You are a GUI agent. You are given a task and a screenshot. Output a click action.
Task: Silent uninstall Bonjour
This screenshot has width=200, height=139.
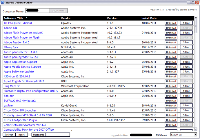(186, 96)
